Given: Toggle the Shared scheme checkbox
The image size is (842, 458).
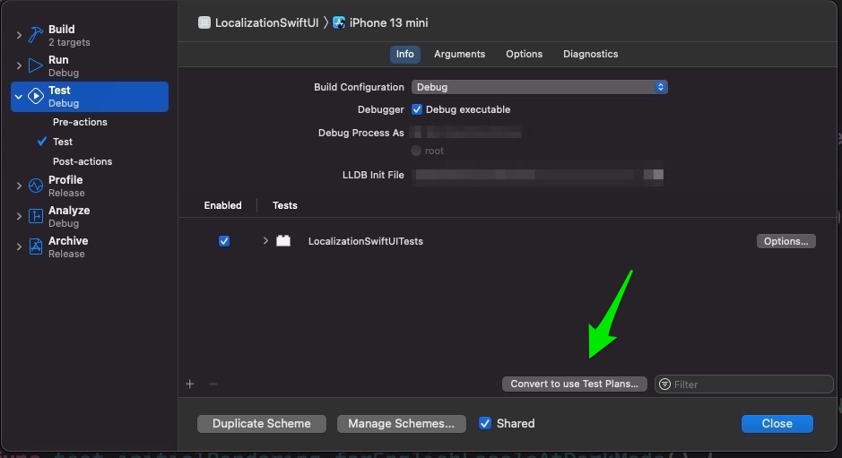Looking at the screenshot, I should (485, 423).
